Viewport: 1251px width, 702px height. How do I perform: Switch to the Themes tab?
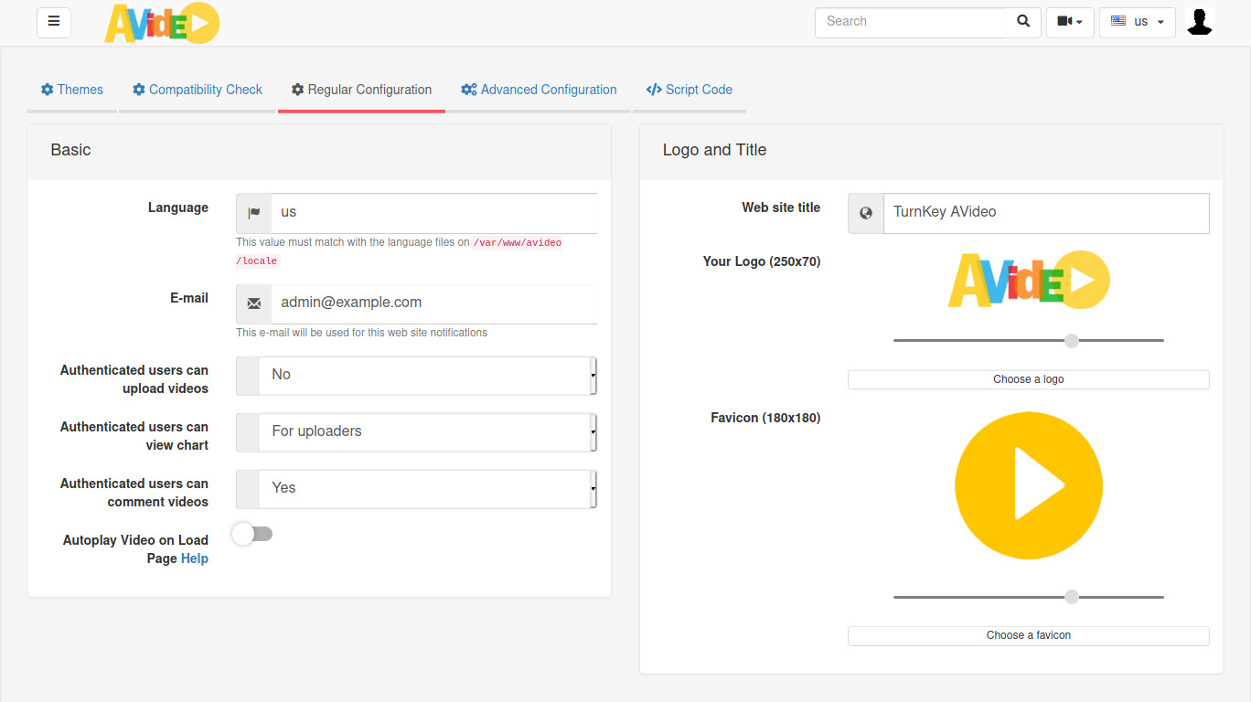coord(72,90)
